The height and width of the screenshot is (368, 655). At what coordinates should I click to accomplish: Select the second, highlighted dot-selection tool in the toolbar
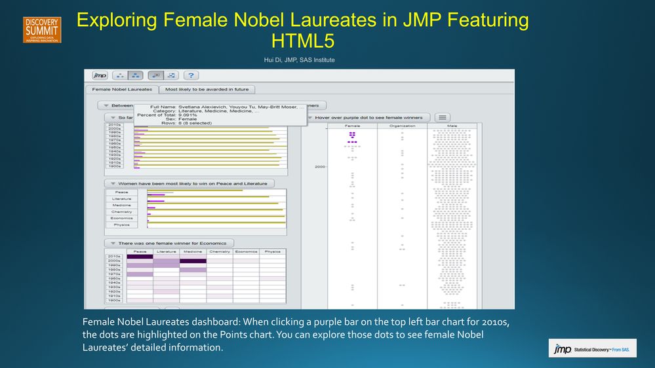[x=135, y=75]
